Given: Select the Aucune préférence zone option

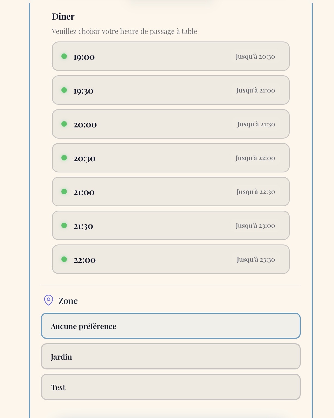Looking at the screenshot, I should pyautogui.click(x=171, y=326).
